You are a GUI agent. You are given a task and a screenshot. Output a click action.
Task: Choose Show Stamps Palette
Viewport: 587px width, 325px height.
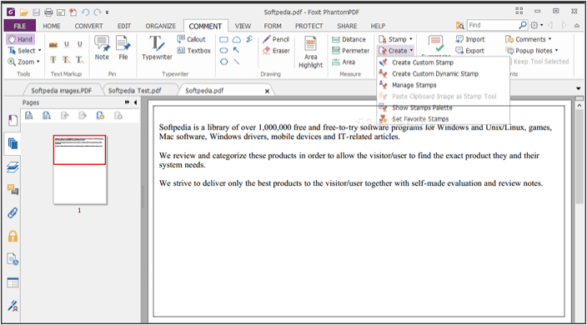click(444, 107)
